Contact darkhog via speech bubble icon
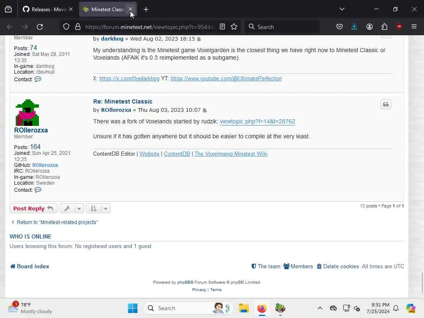424x318 pixels. (x=38, y=79)
